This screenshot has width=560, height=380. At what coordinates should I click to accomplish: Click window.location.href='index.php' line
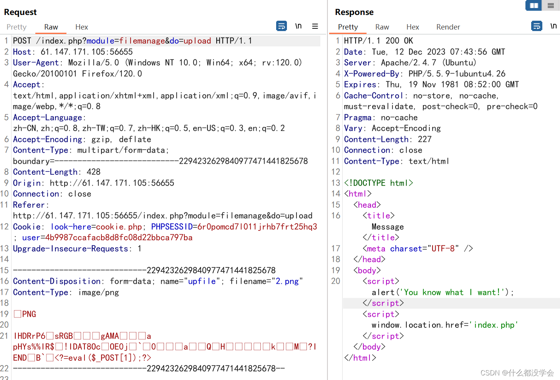coord(445,325)
